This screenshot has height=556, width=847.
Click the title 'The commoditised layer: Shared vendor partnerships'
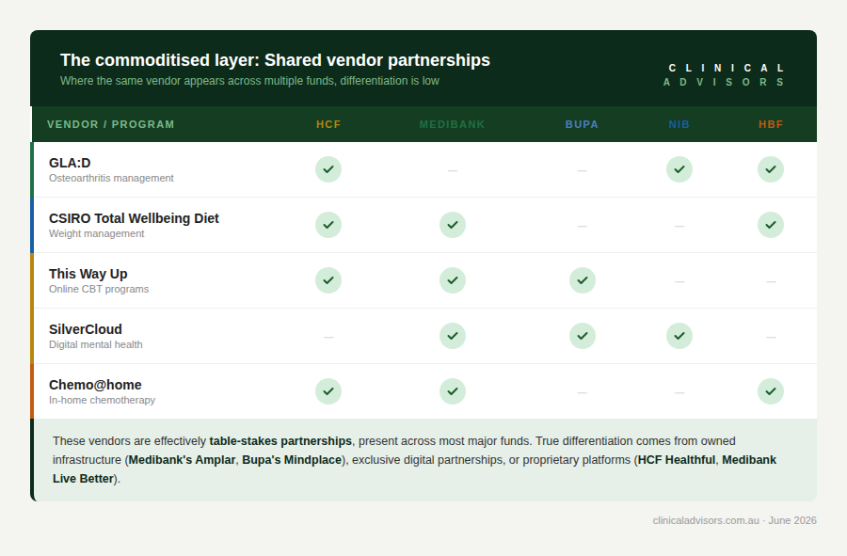(x=275, y=60)
